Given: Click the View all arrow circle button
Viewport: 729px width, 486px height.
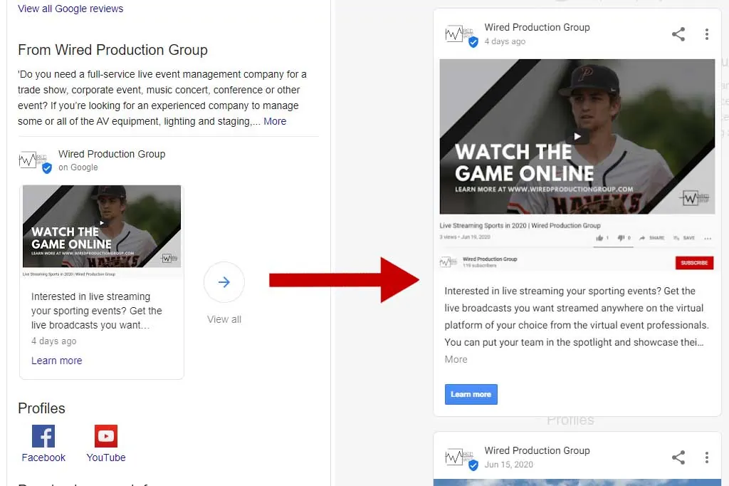Looking at the screenshot, I should [x=224, y=282].
